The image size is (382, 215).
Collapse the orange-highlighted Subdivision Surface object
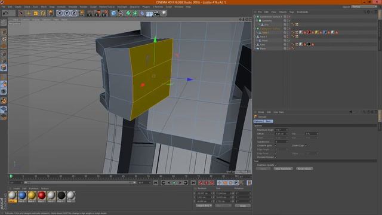pyautogui.click(x=255, y=29)
